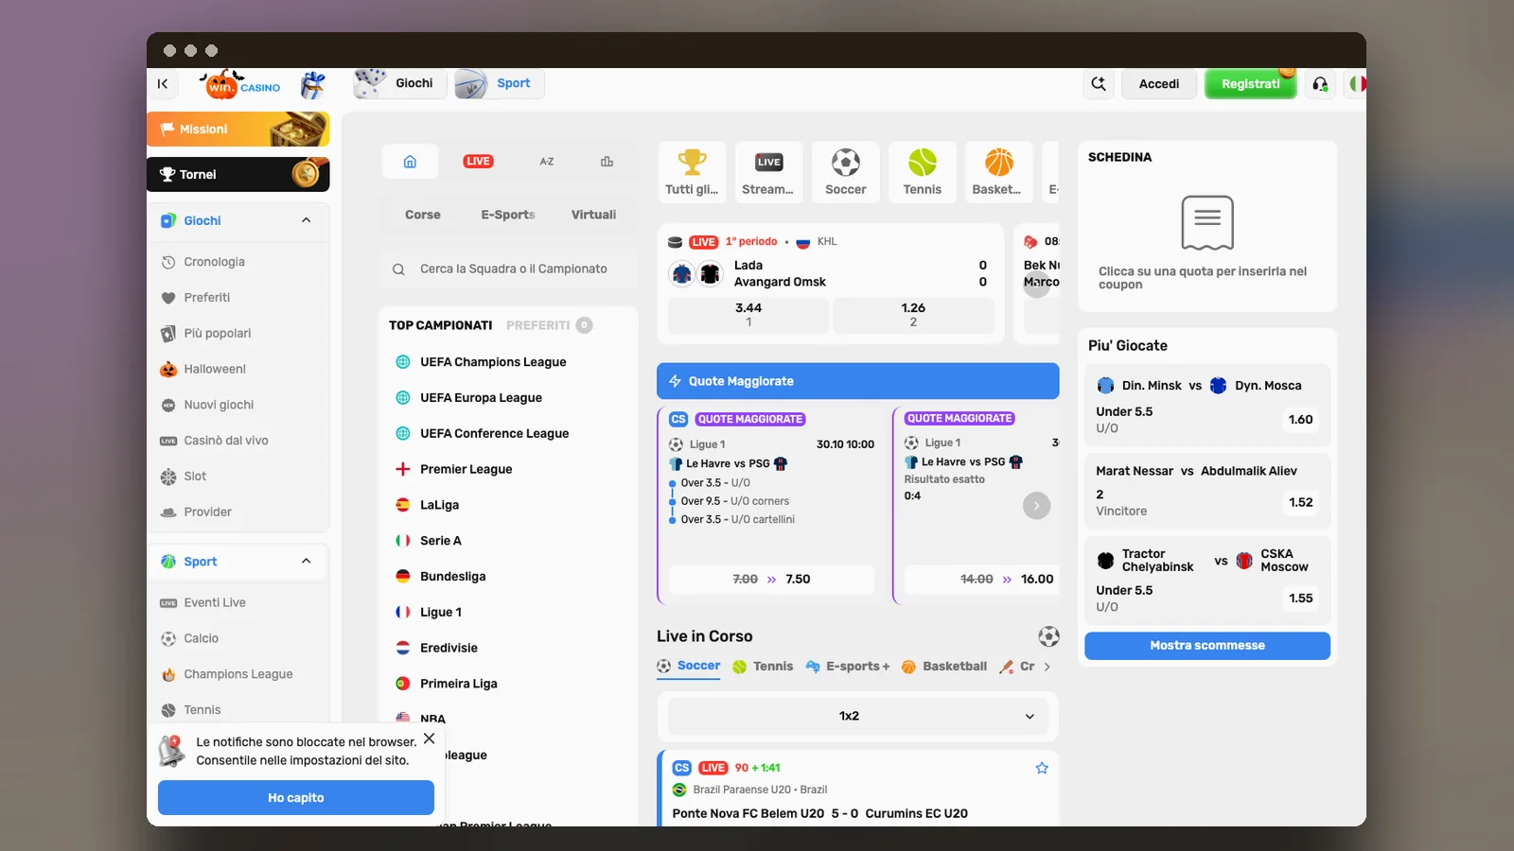1514x851 pixels.
Task: Go to sportsbook home icon tab
Action: pos(410,162)
